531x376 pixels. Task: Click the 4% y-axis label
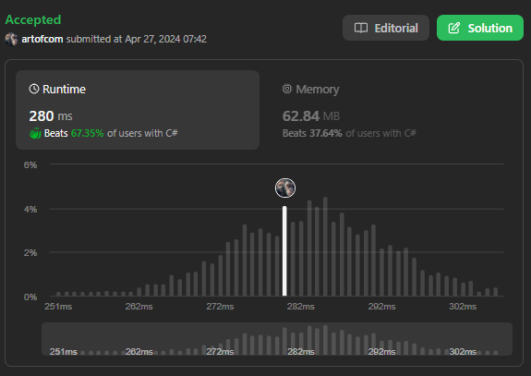point(30,210)
